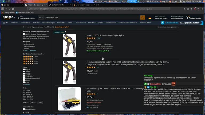The width and height of the screenshot is (205, 115).
Task: Close the Google tab
Action: pyautogui.click(x=22, y=5)
